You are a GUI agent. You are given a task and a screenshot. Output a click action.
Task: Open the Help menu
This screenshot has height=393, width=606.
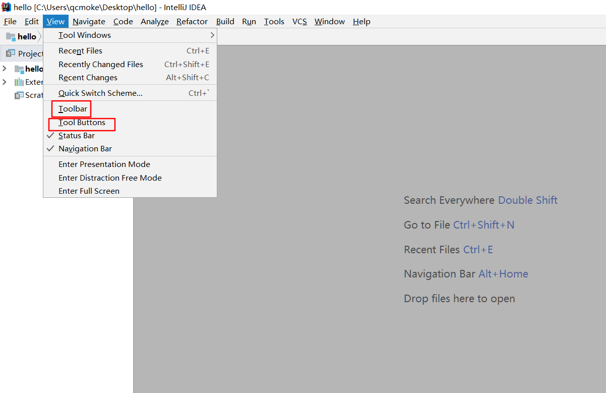click(x=361, y=21)
